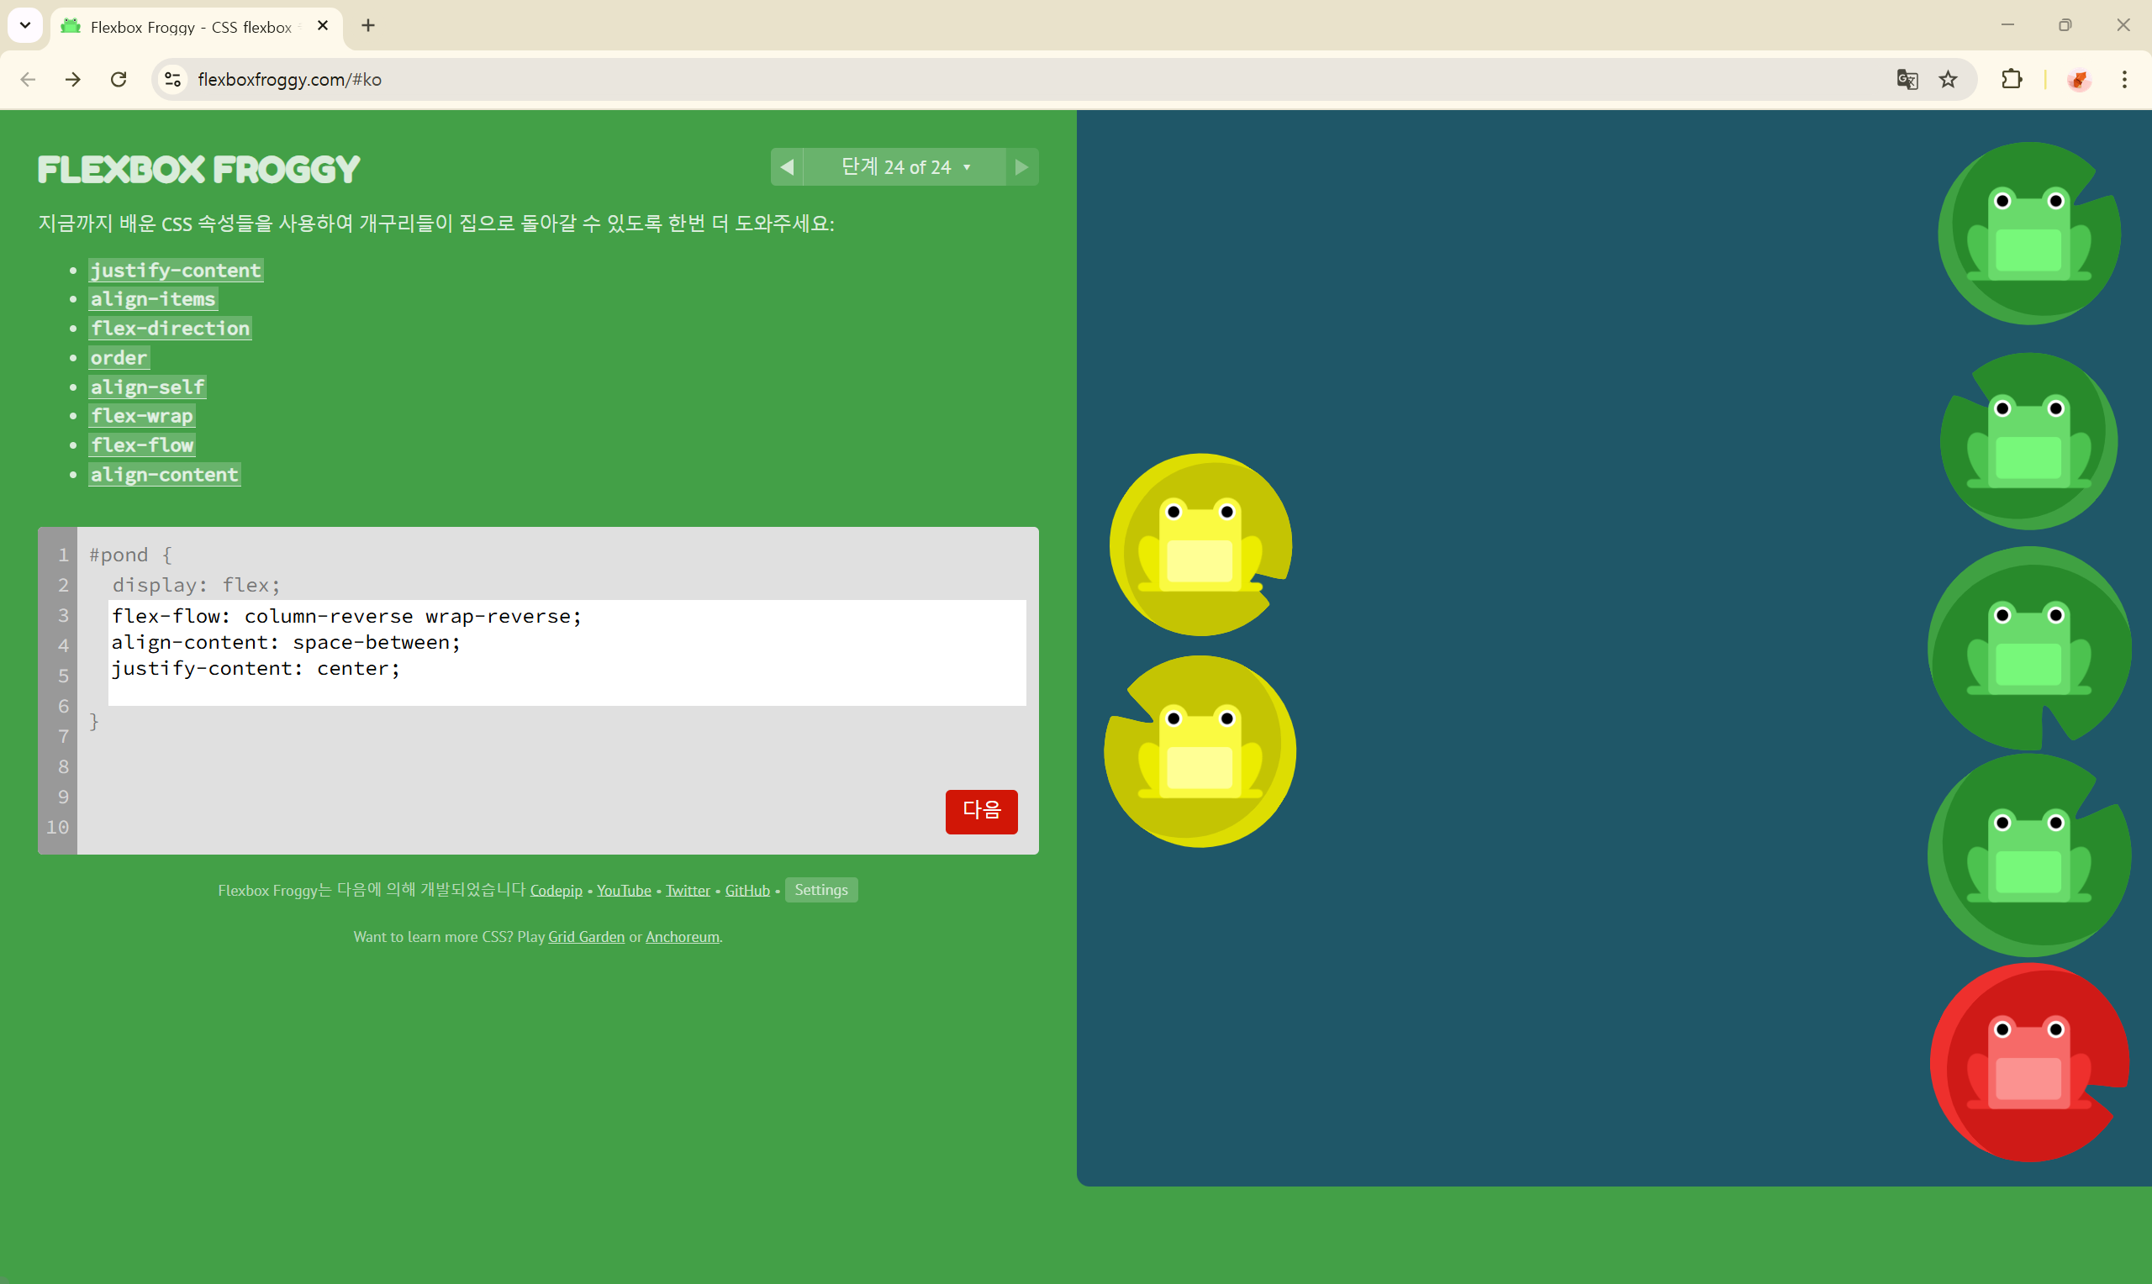Follow the Grid Garden link
This screenshot has height=1284, width=2152.
coord(586,936)
